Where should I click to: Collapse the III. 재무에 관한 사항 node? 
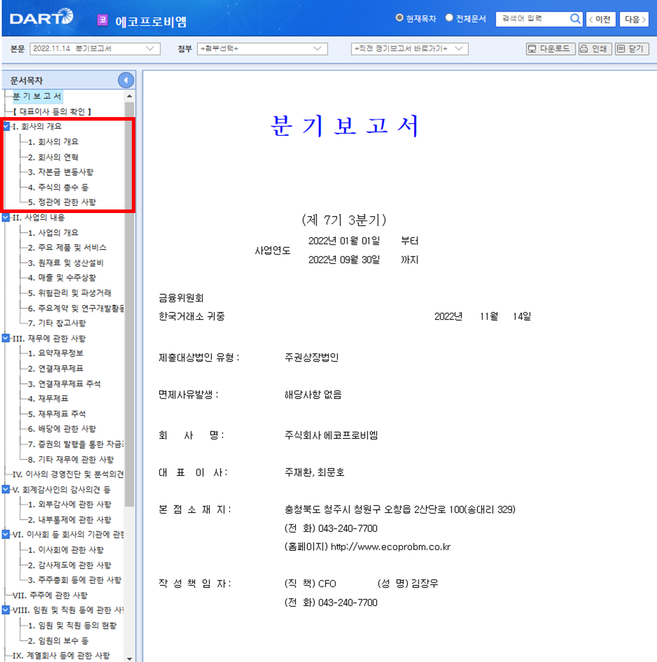(6, 338)
